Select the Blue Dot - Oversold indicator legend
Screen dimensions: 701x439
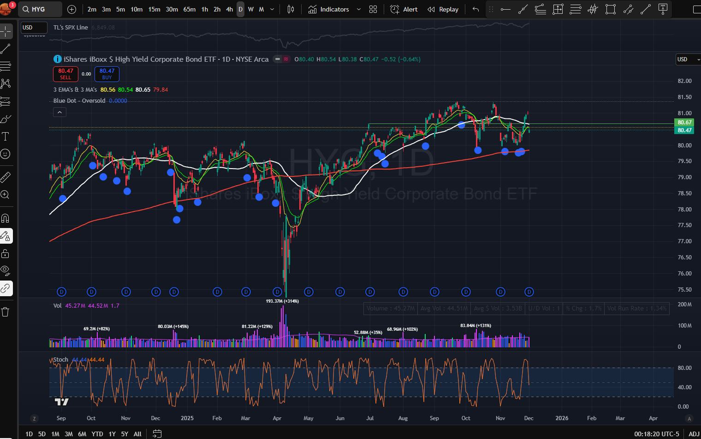click(79, 101)
